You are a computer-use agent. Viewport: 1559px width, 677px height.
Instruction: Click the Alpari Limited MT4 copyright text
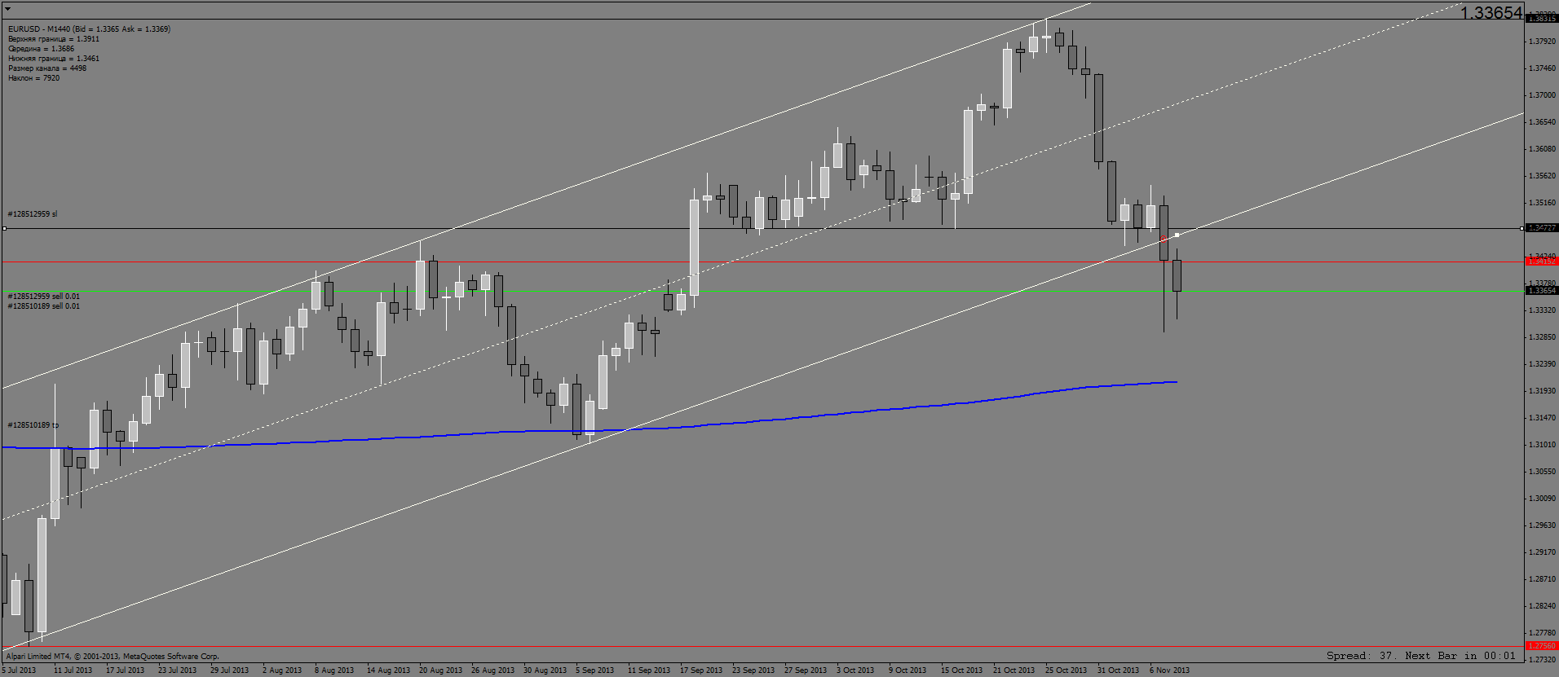pos(113,656)
